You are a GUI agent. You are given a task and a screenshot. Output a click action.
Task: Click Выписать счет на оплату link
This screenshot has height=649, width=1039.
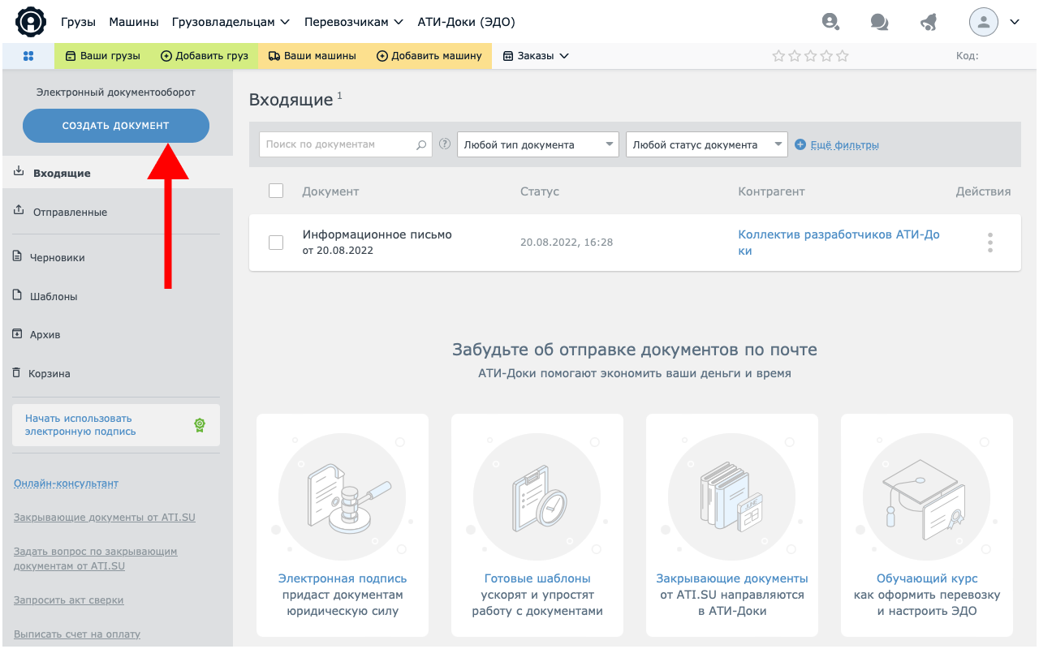point(77,634)
